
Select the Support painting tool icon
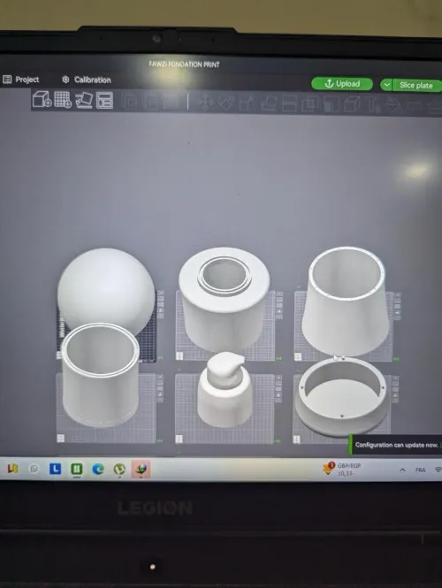point(331,104)
